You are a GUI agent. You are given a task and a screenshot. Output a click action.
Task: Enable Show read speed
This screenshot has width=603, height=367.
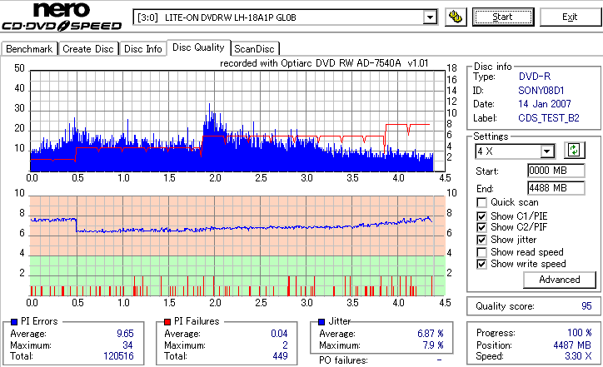481,252
